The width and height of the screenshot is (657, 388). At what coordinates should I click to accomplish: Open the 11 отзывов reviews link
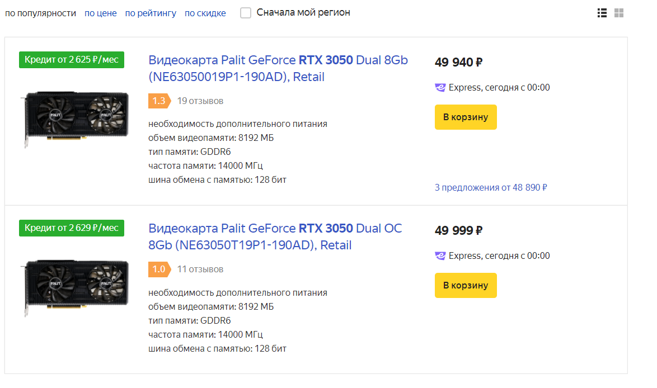coord(200,269)
